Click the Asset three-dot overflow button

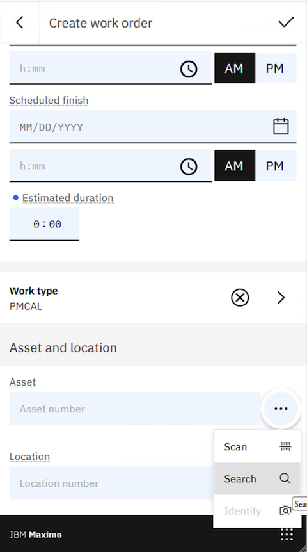(x=281, y=409)
